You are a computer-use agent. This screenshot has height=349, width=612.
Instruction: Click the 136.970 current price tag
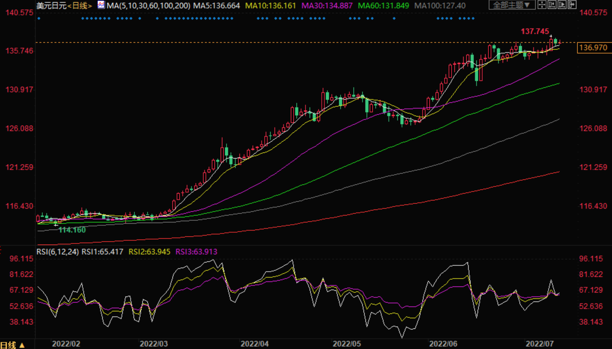tap(593, 48)
